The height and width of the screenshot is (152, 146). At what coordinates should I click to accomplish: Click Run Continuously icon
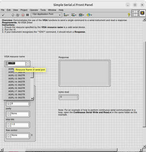tap(17, 15)
